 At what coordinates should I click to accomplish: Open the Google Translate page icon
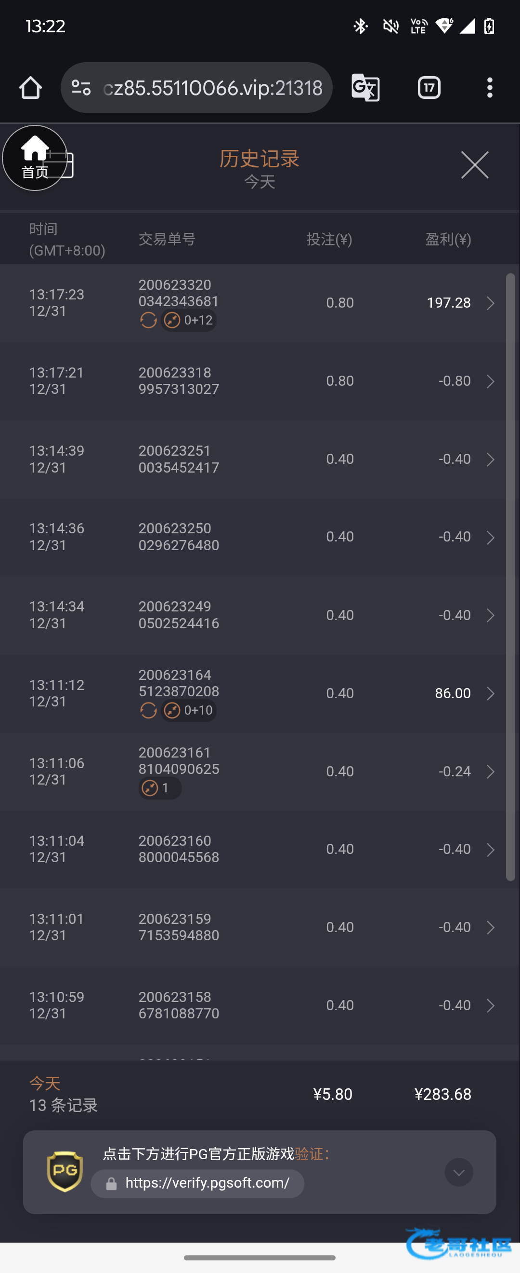click(365, 88)
